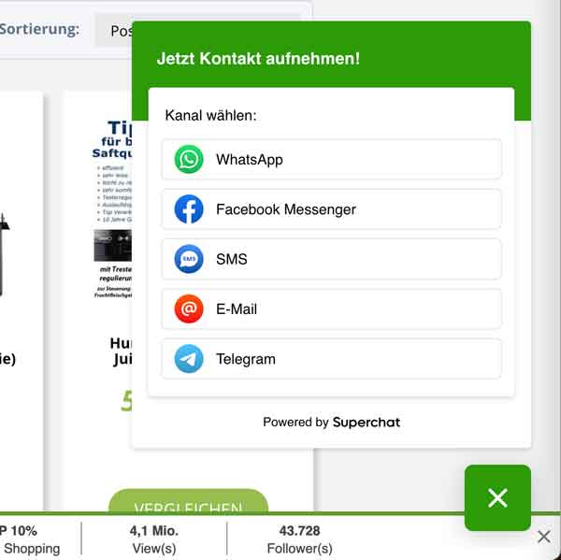Open the juicer product image thumbnail
This screenshot has height=560, width=561.
point(112,209)
